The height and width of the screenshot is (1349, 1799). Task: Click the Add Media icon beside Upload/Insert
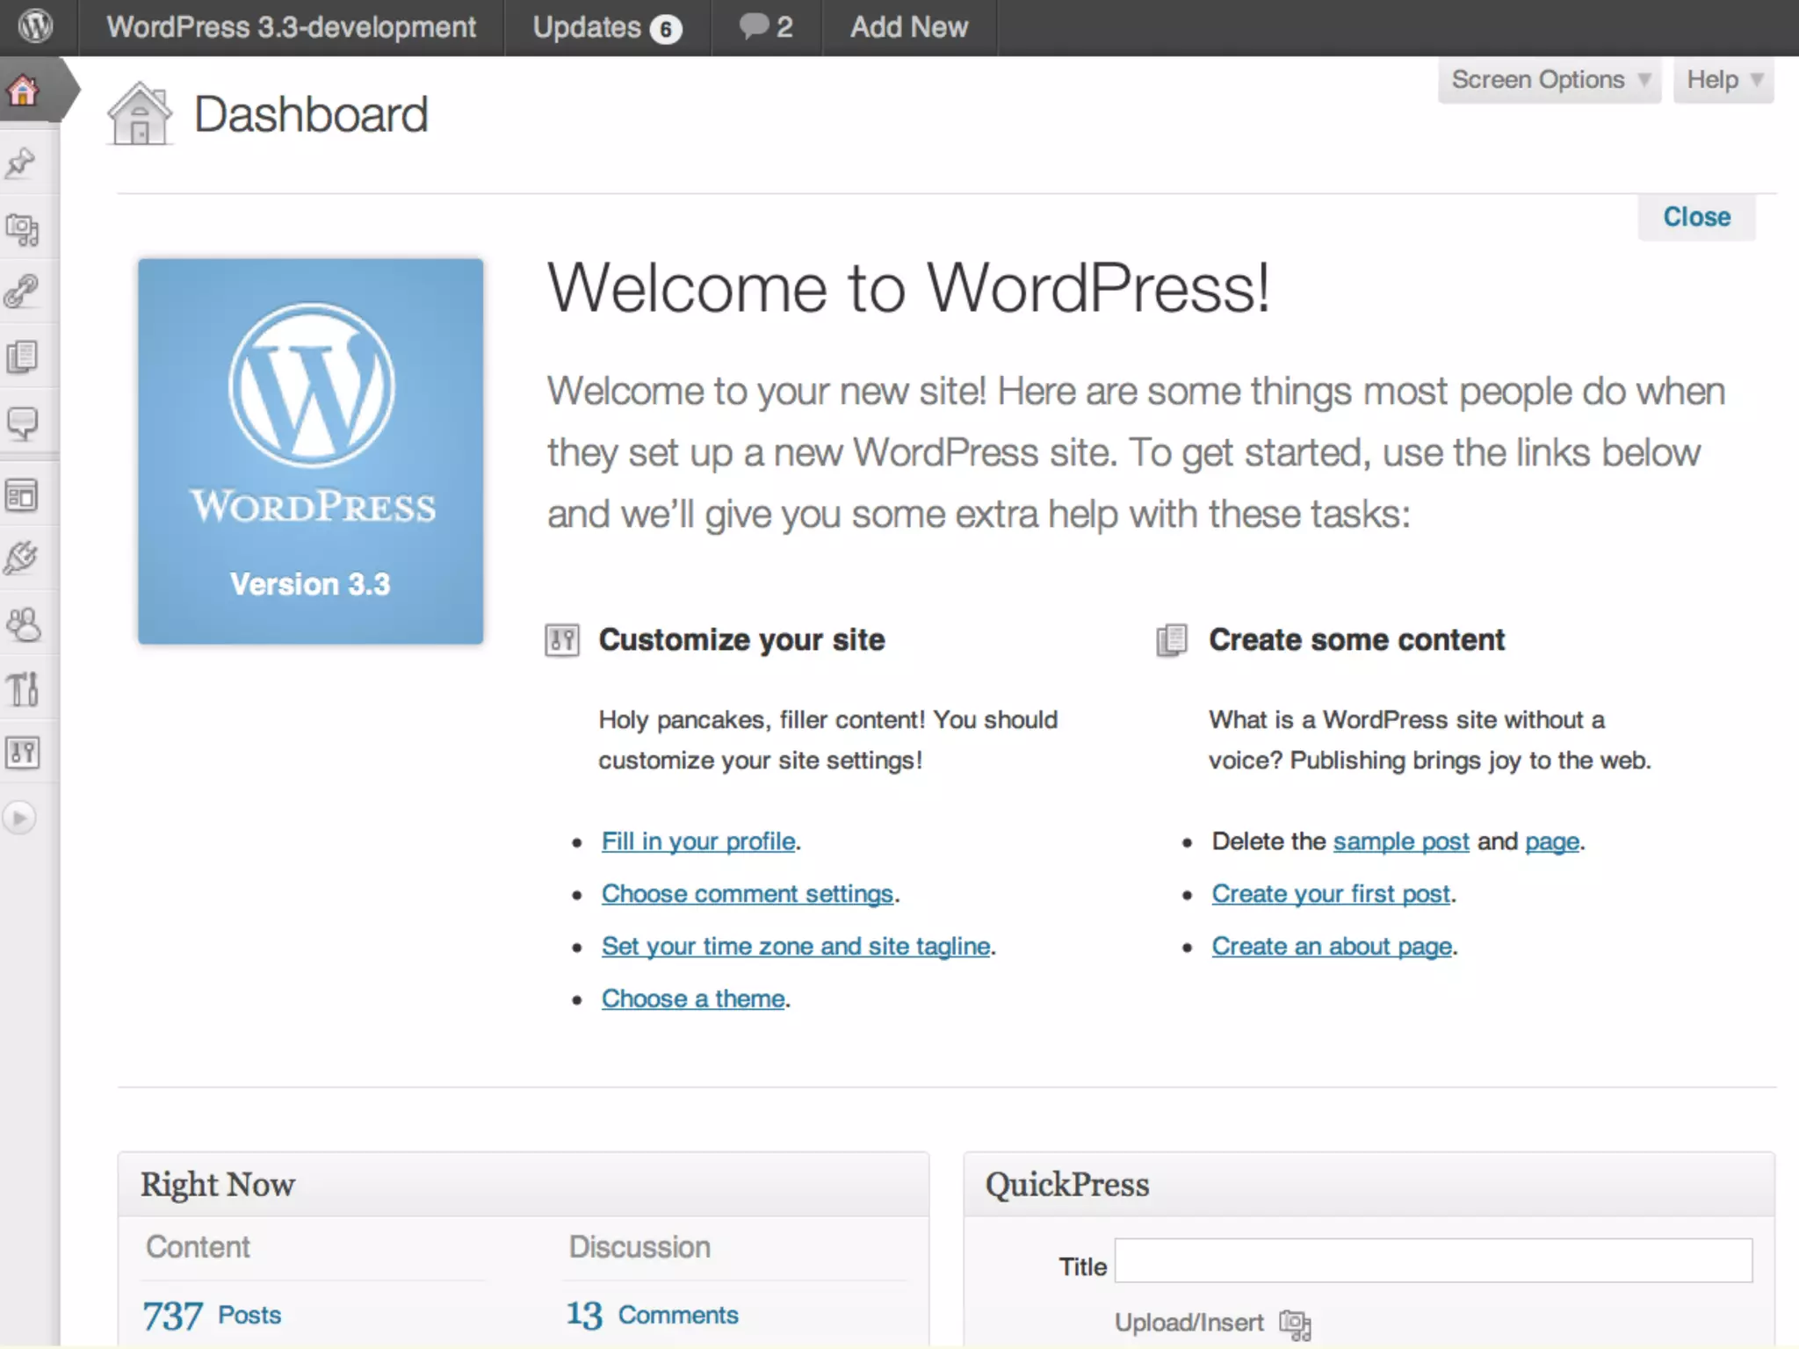point(1295,1324)
